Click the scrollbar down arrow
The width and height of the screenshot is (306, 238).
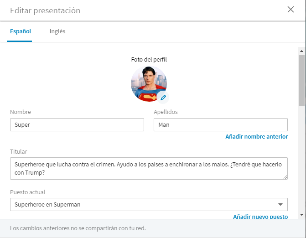point(301,215)
